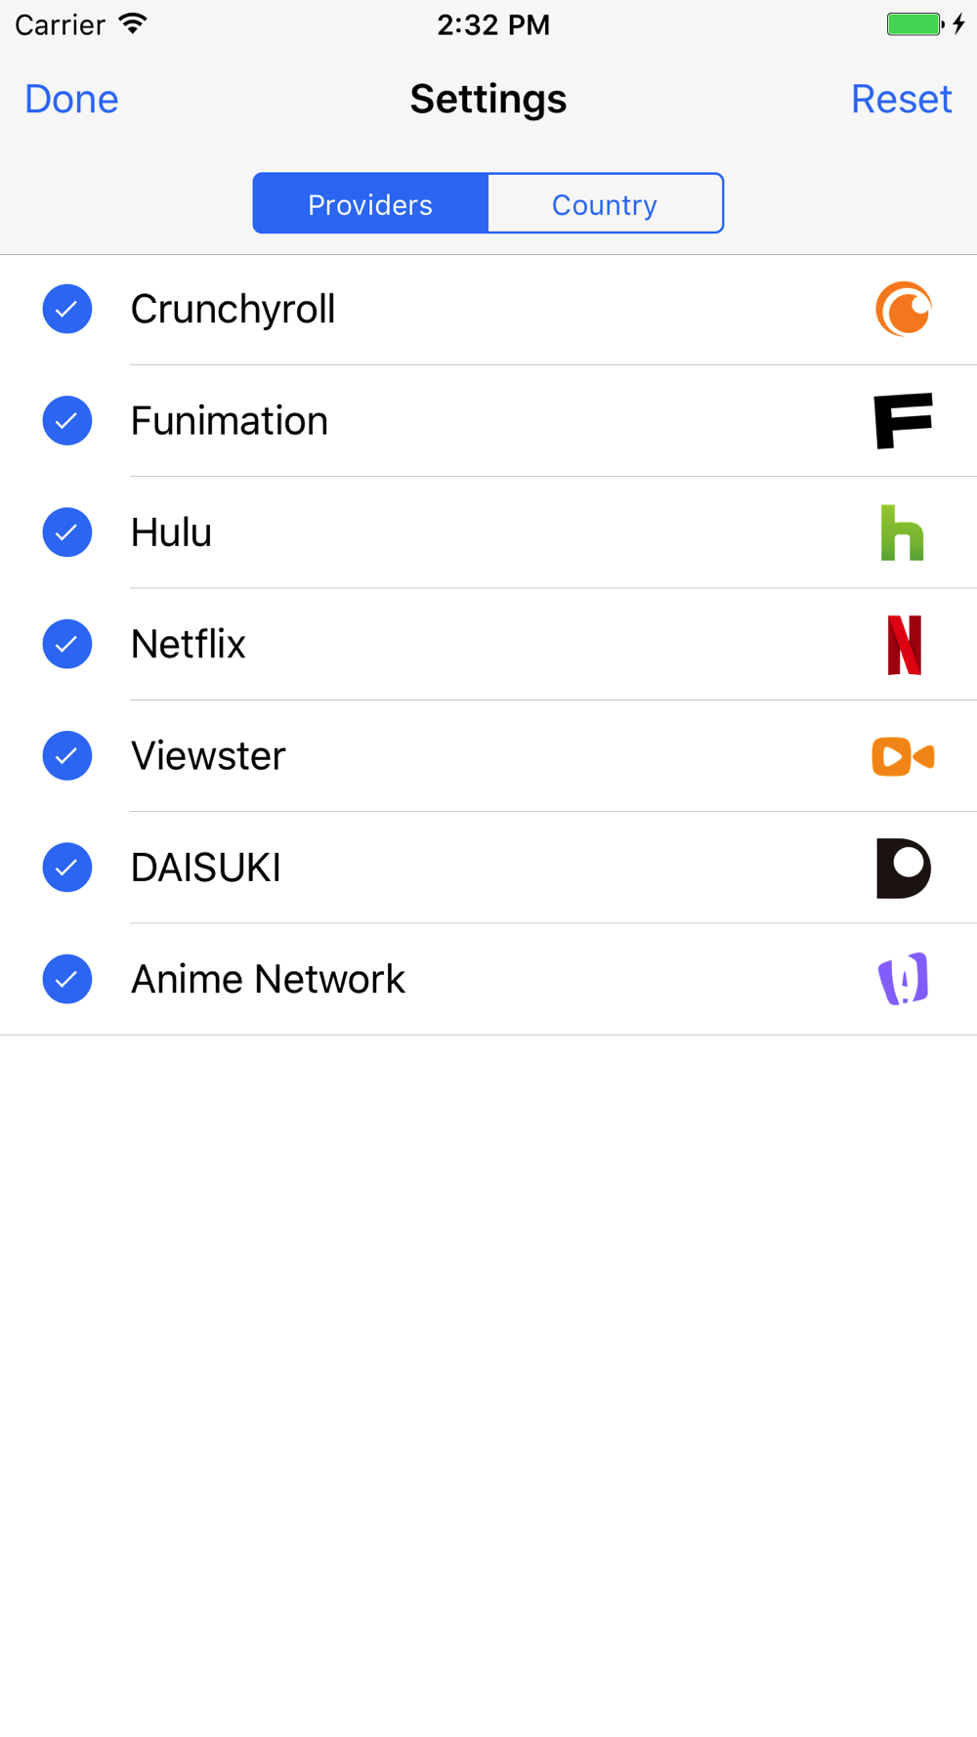Tap the battery icon in status bar
Screen dimensions: 977x1737
(x=915, y=24)
